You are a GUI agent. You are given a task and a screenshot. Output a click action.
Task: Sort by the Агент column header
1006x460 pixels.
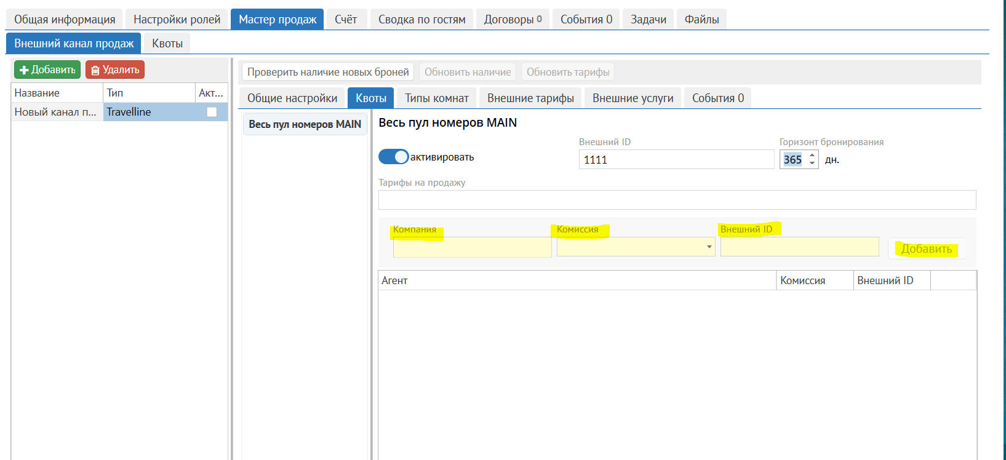click(x=577, y=280)
